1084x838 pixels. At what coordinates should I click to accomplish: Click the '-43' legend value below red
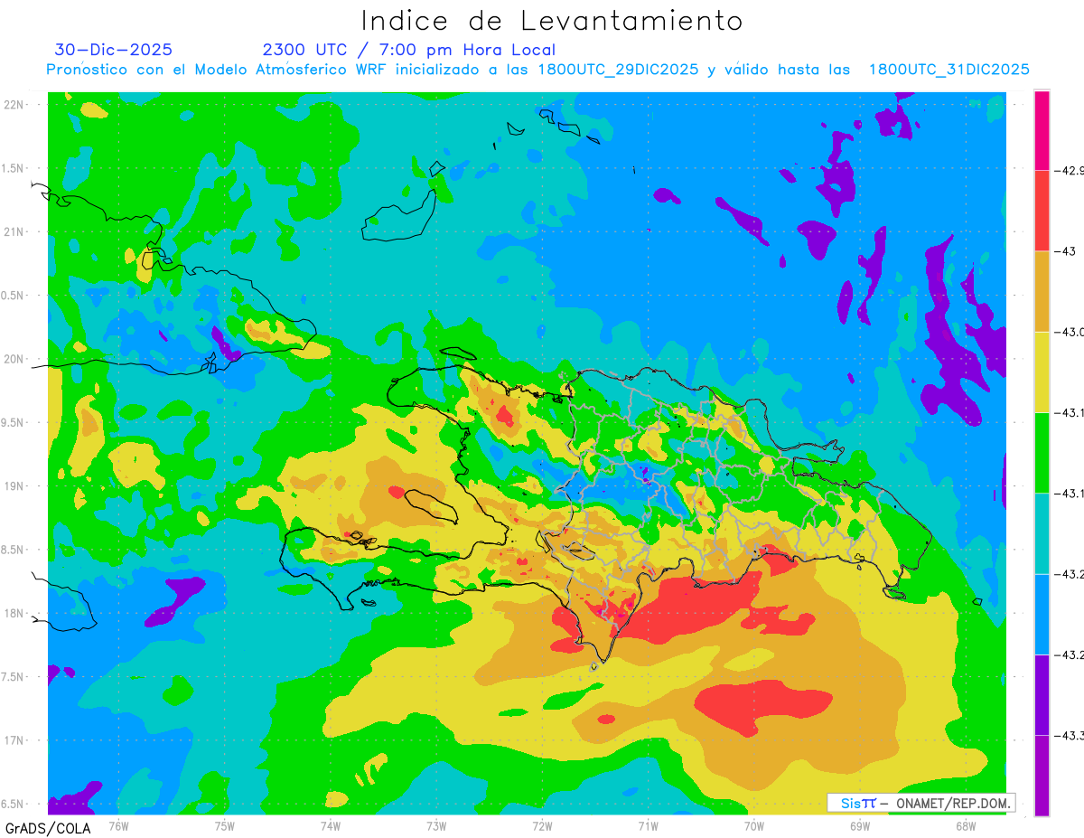[1067, 251]
